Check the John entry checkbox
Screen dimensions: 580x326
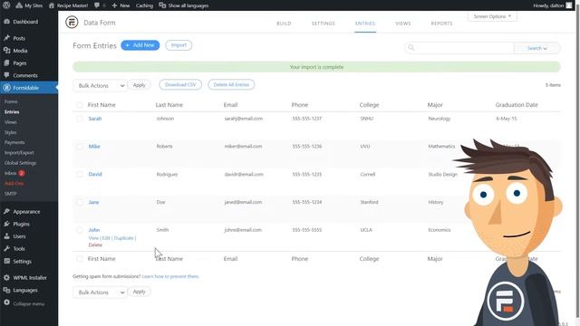coord(80,230)
